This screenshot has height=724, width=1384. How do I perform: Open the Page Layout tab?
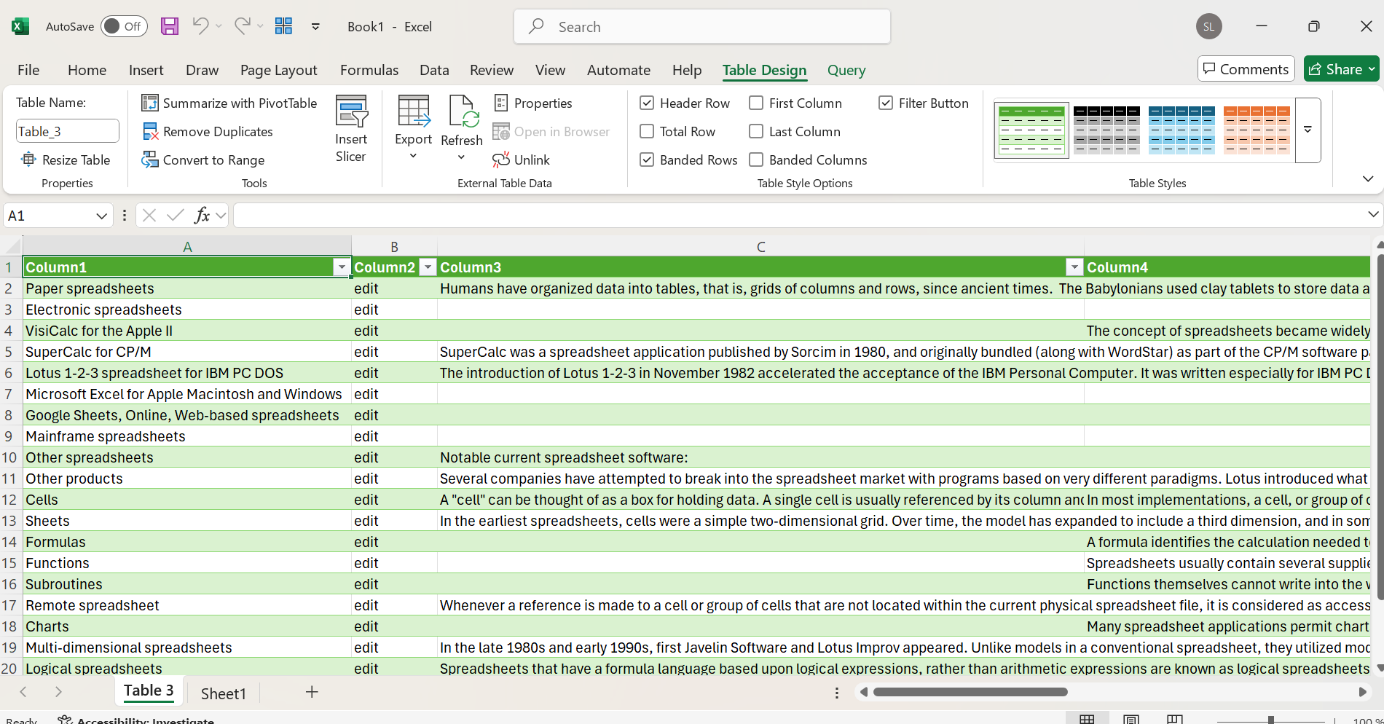pos(278,70)
